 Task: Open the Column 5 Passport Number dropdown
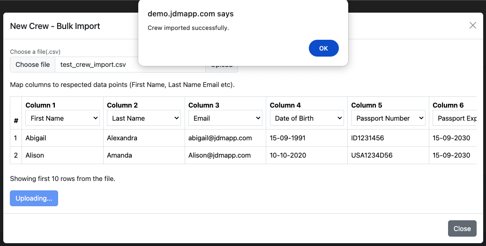[388, 118]
